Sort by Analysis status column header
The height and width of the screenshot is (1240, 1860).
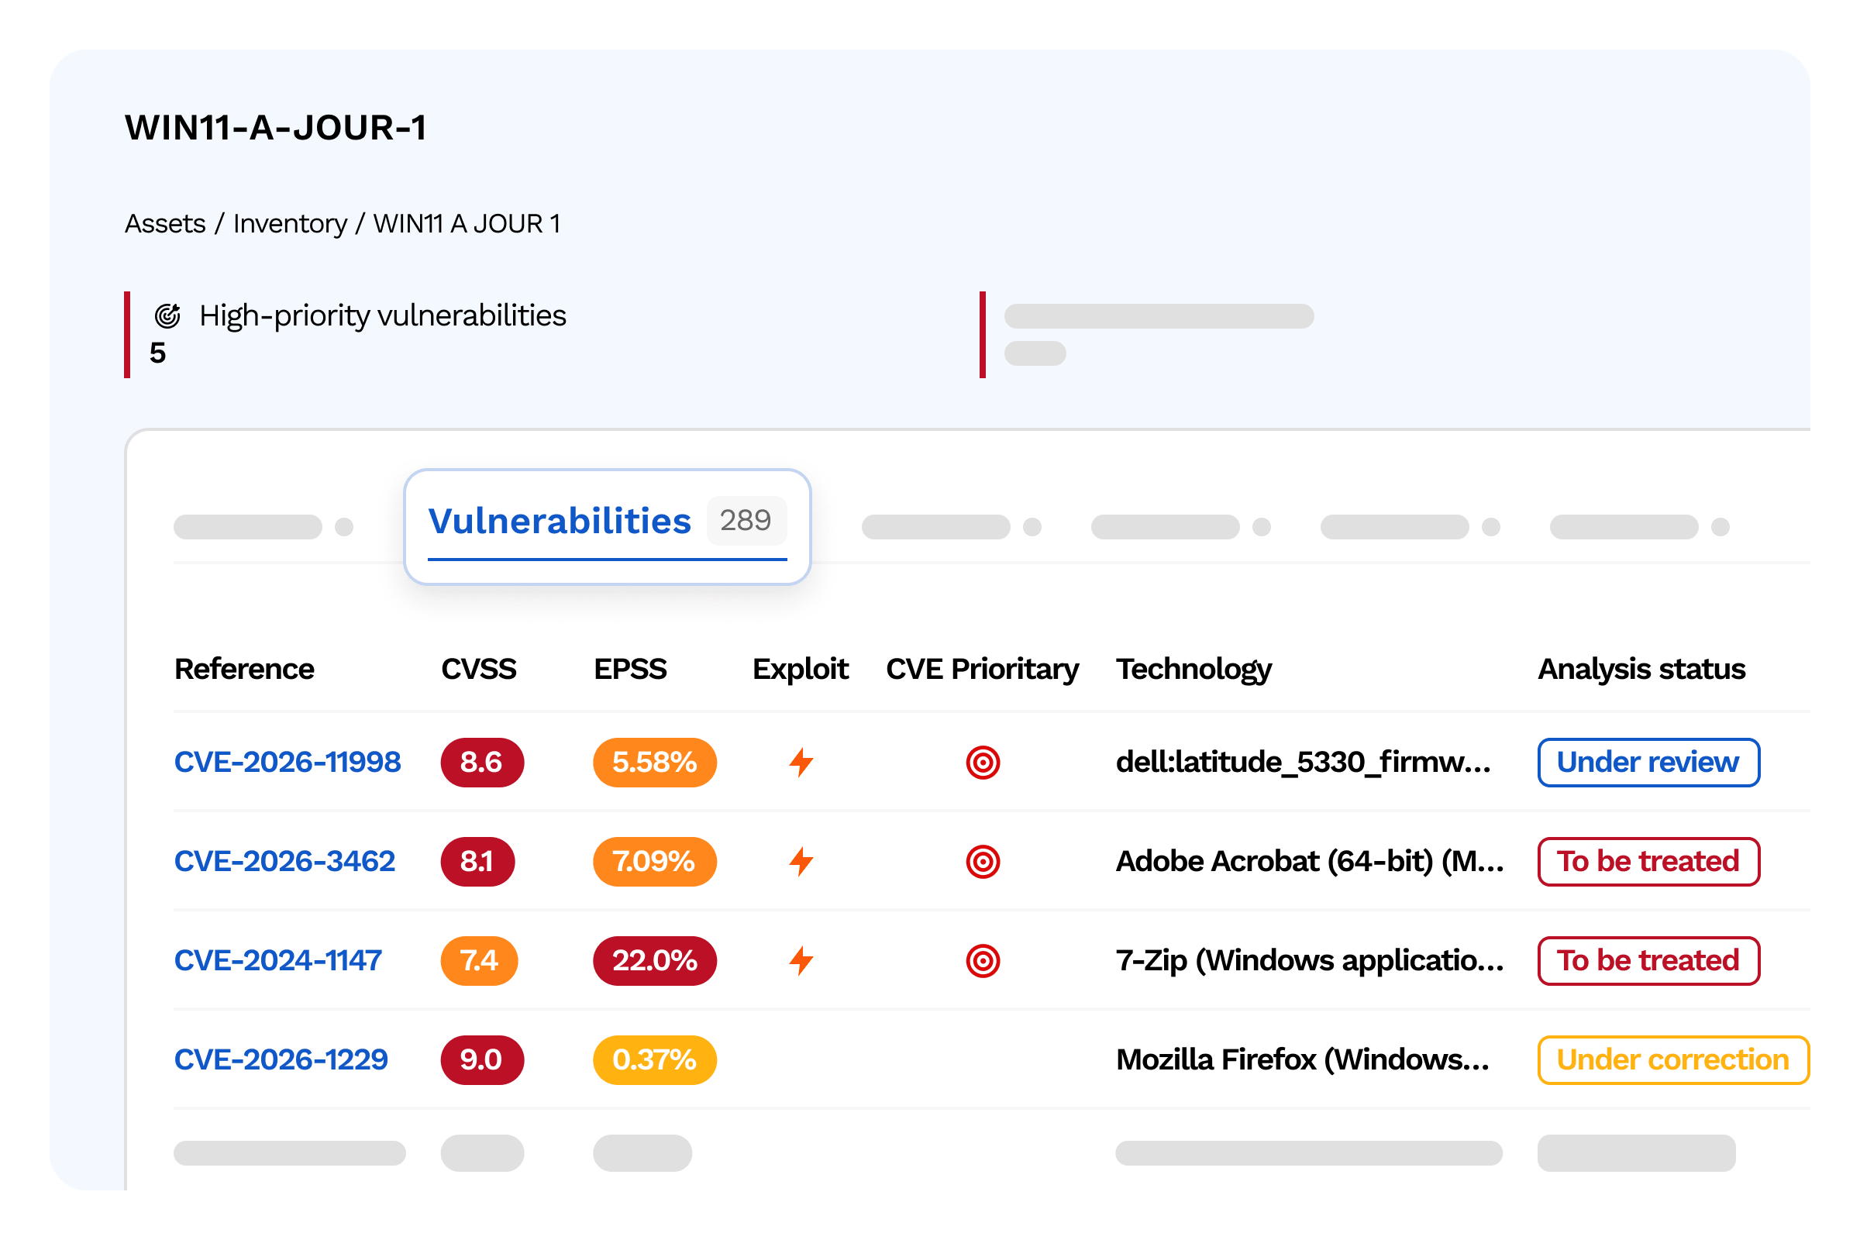tap(1641, 669)
